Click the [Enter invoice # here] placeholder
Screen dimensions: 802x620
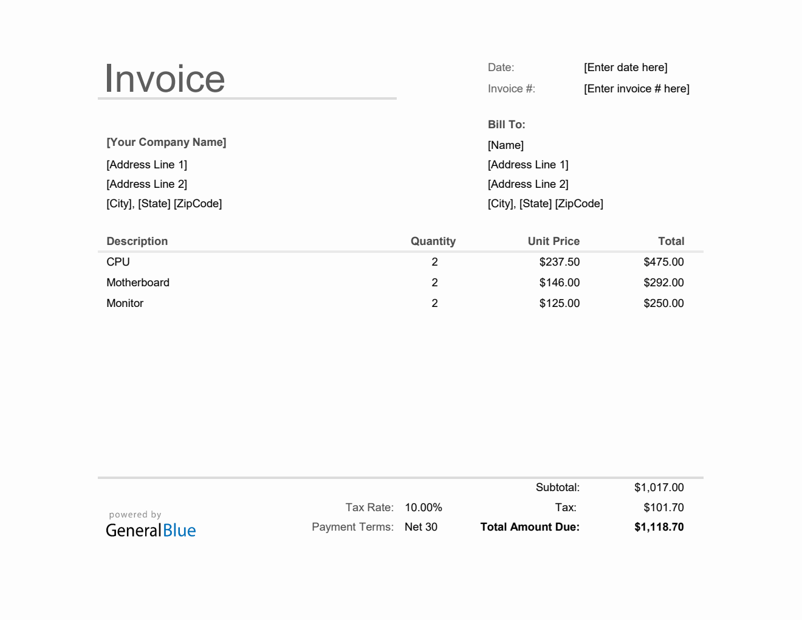tap(636, 88)
